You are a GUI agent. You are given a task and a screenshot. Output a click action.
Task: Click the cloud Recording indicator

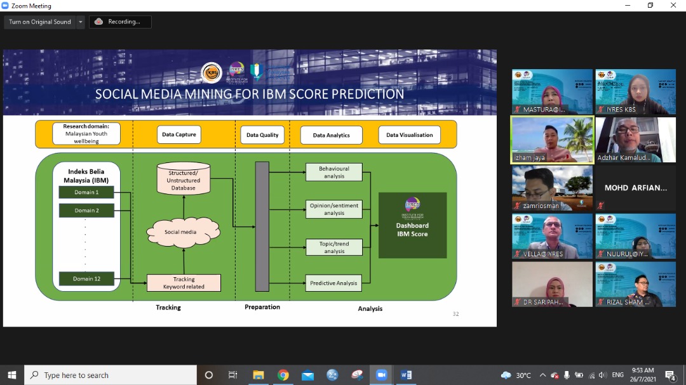click(x=119, y=22)
